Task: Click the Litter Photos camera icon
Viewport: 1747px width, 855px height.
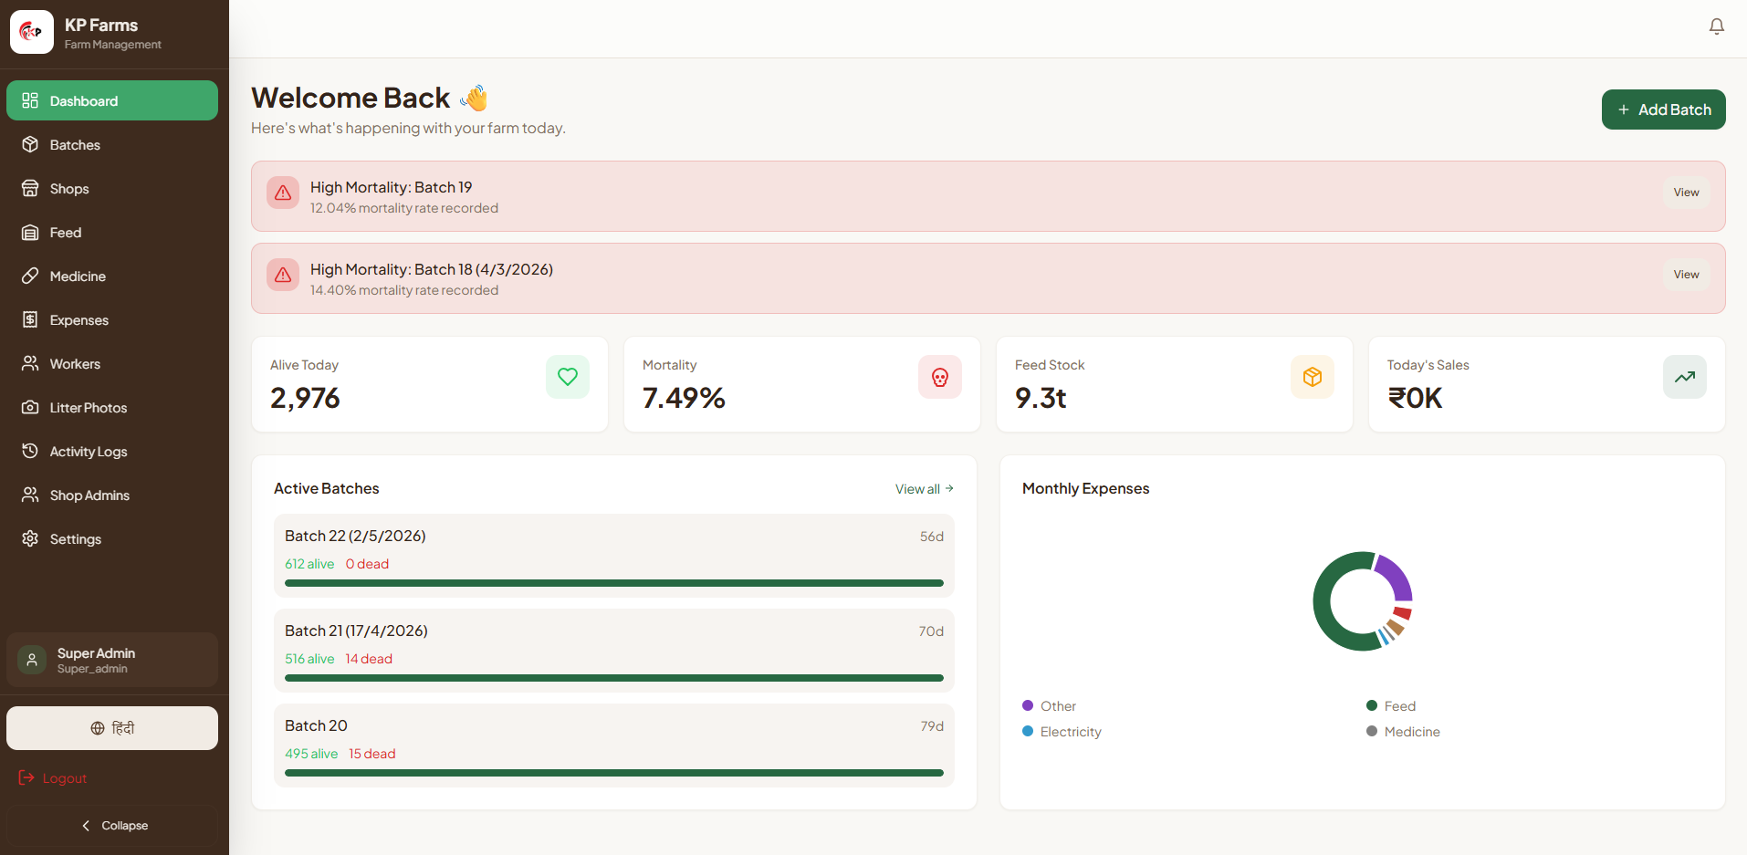Action: click(30, 407)
